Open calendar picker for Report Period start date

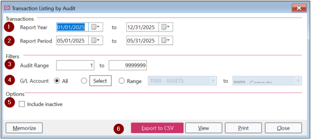pyautogui.click(x=95, y=40)
